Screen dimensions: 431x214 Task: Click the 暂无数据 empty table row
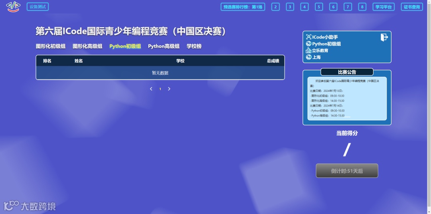(x=160, y=73)
